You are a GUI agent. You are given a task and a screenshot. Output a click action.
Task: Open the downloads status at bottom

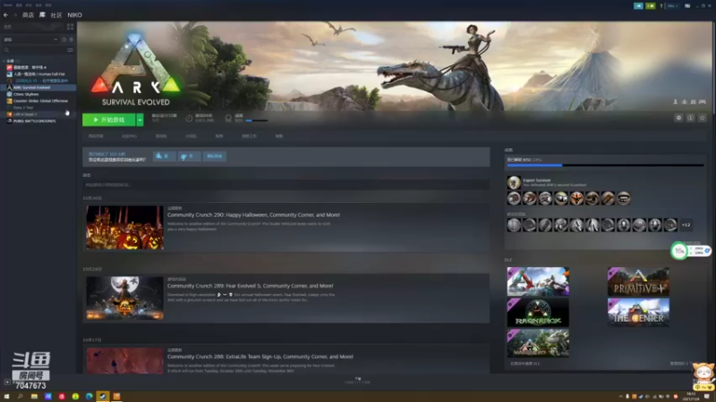click(x=357, y=381)
